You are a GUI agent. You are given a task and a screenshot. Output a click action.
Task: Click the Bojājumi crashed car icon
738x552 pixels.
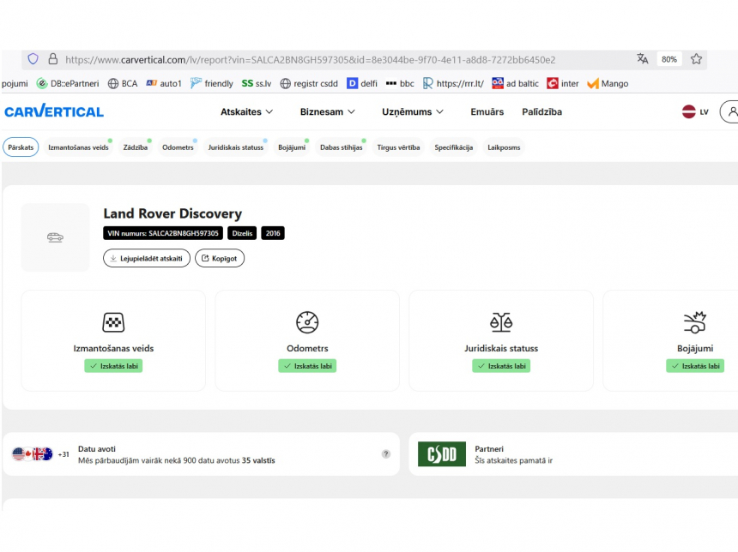point(695,322)
